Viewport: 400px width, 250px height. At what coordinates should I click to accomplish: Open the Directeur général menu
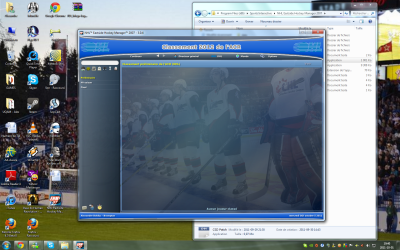(186, 56)
